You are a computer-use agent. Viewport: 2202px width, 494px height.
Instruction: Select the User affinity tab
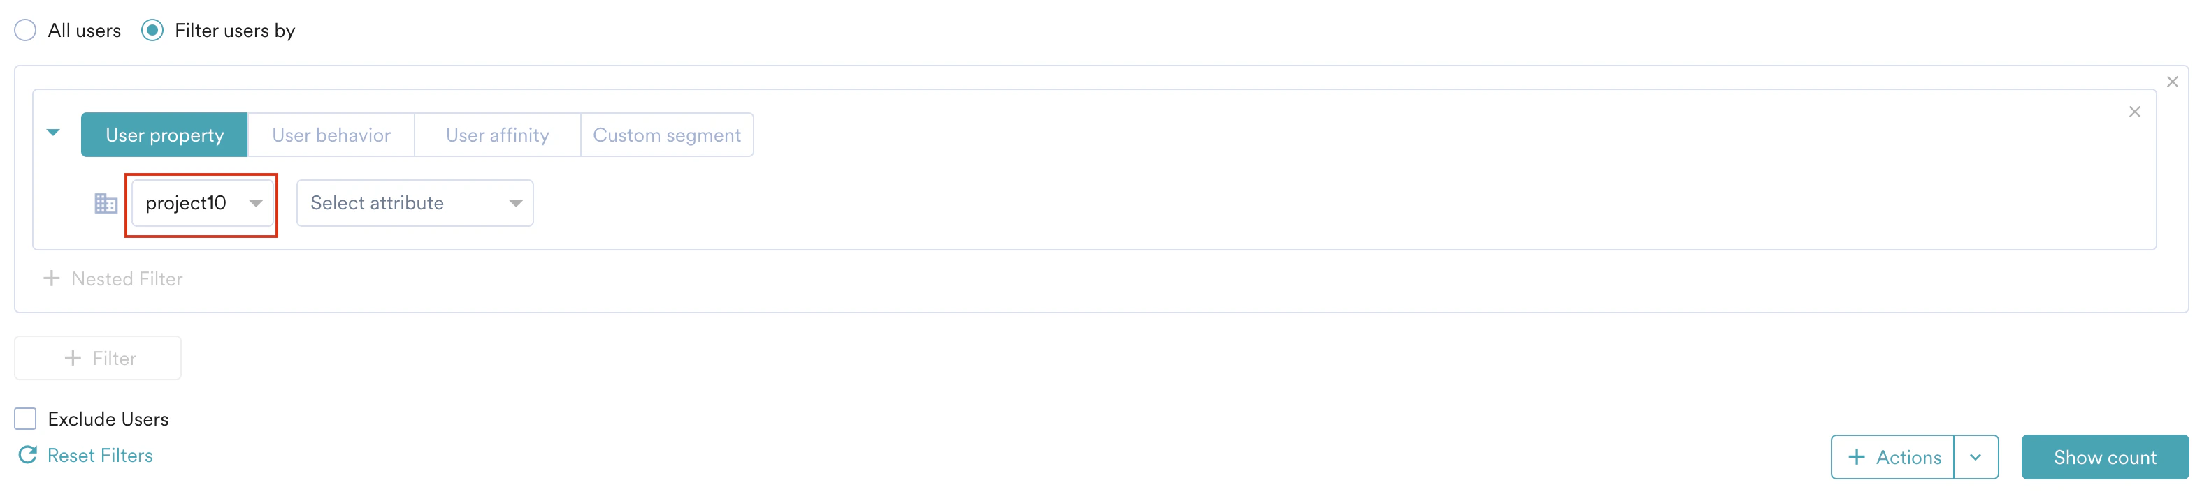pos(496,134)
